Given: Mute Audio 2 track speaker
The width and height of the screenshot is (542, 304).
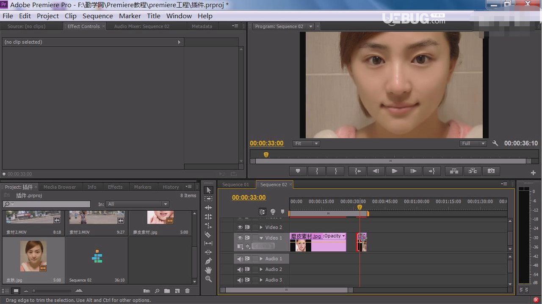Looking at the screenshot, I should pos(240,269).
